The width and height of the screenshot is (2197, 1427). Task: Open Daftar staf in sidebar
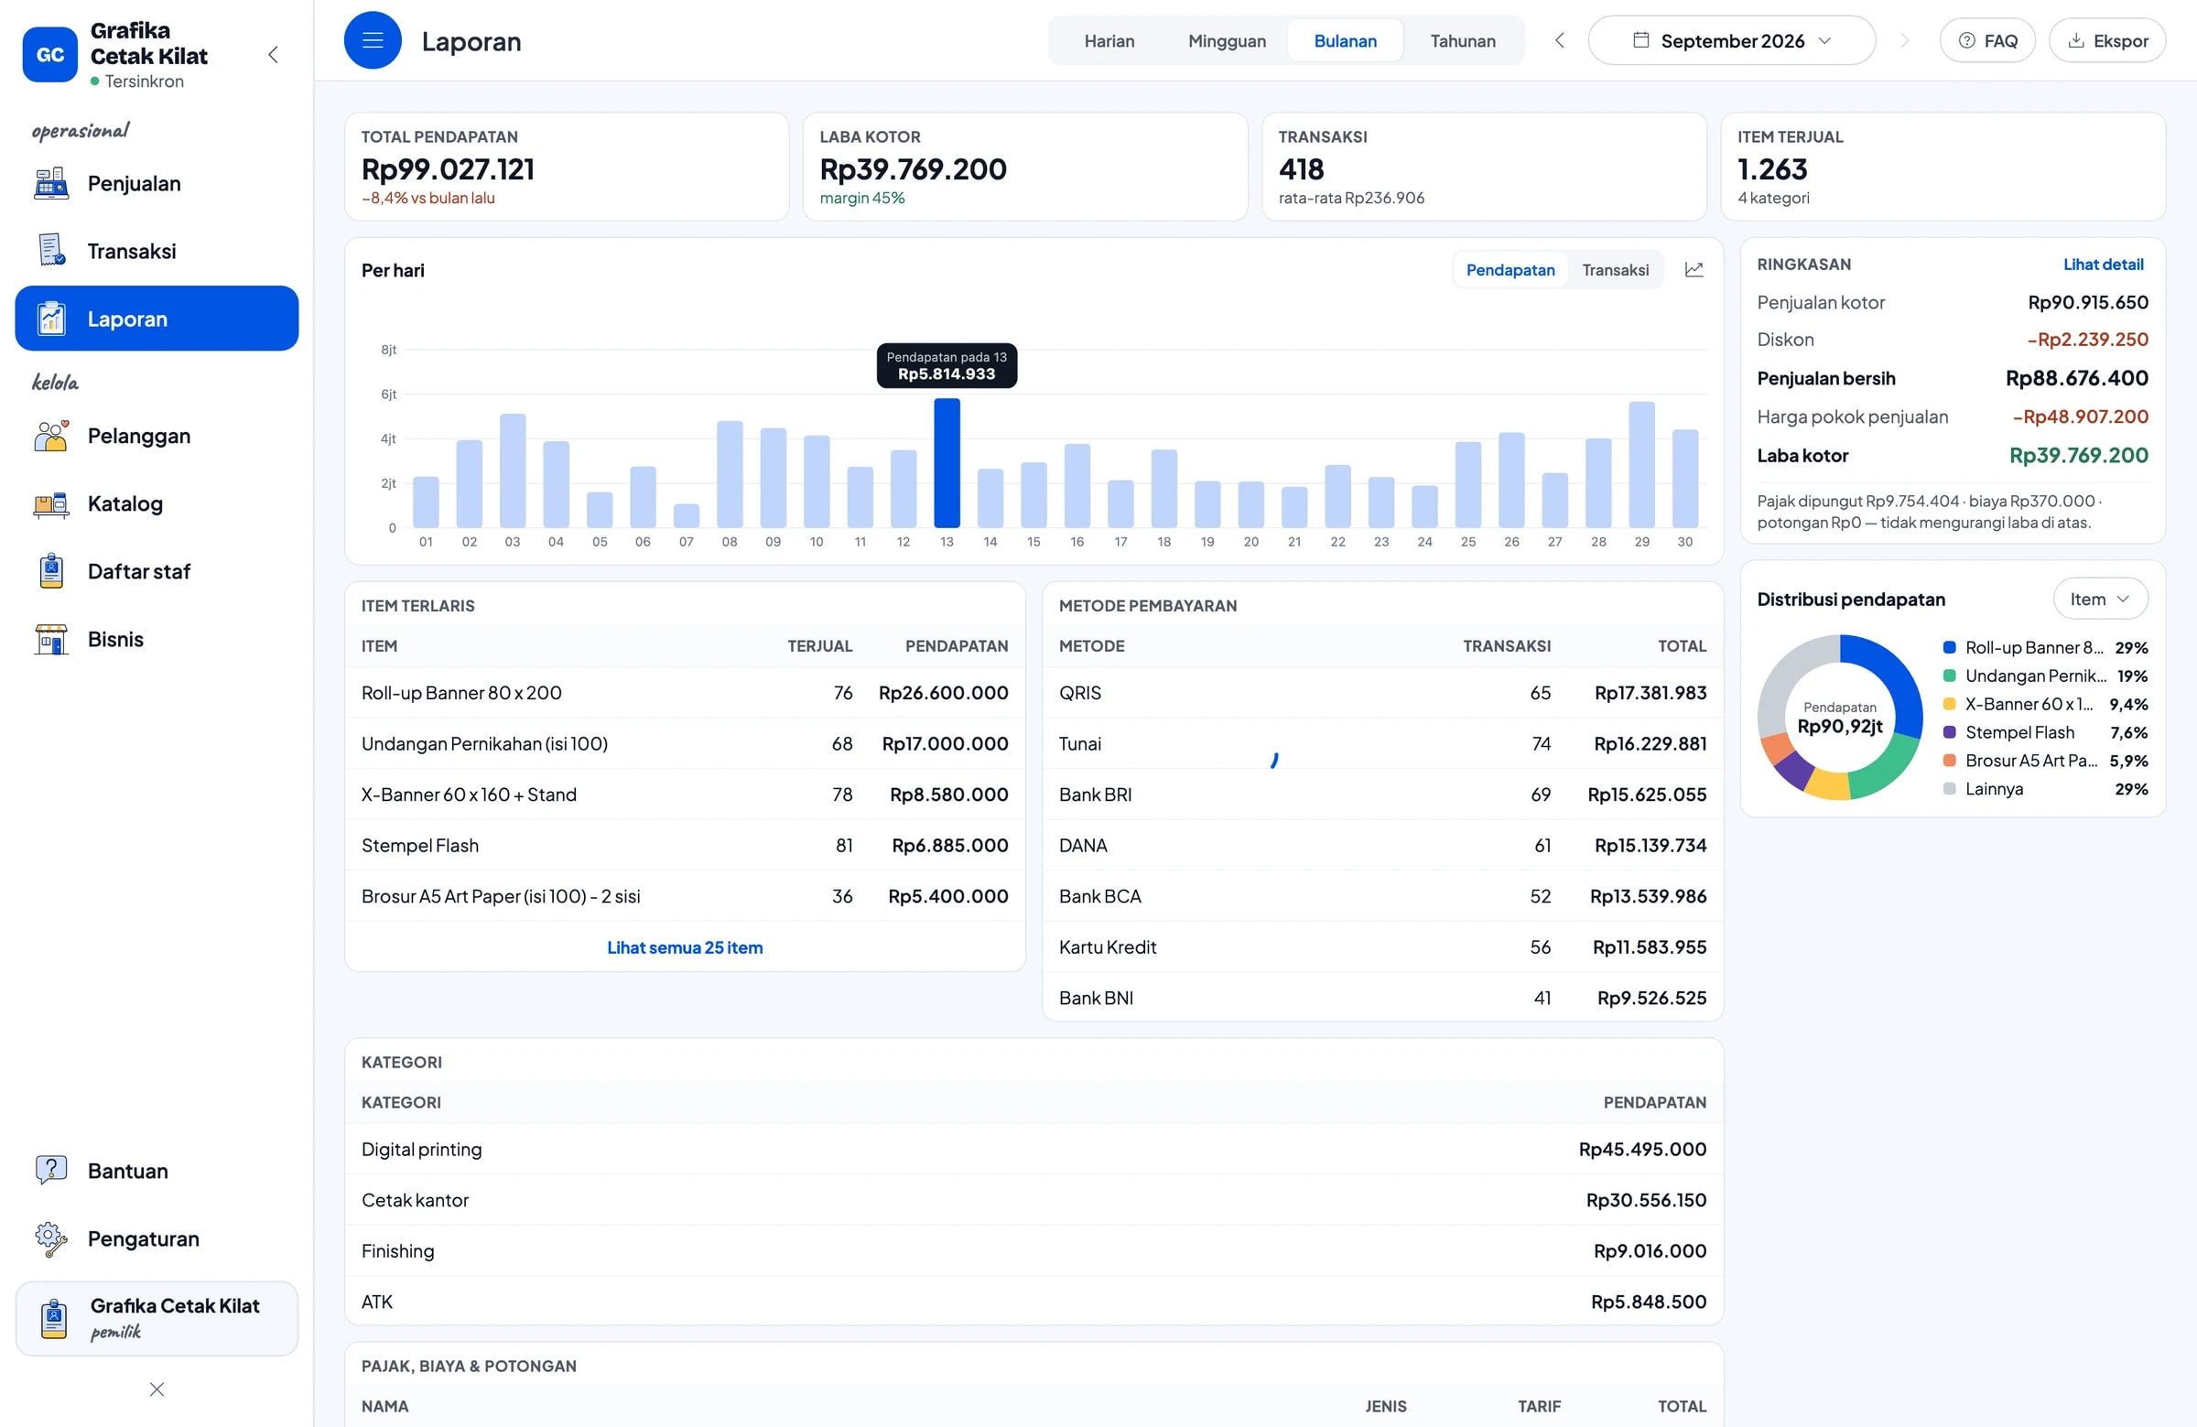tap(157, 571)
